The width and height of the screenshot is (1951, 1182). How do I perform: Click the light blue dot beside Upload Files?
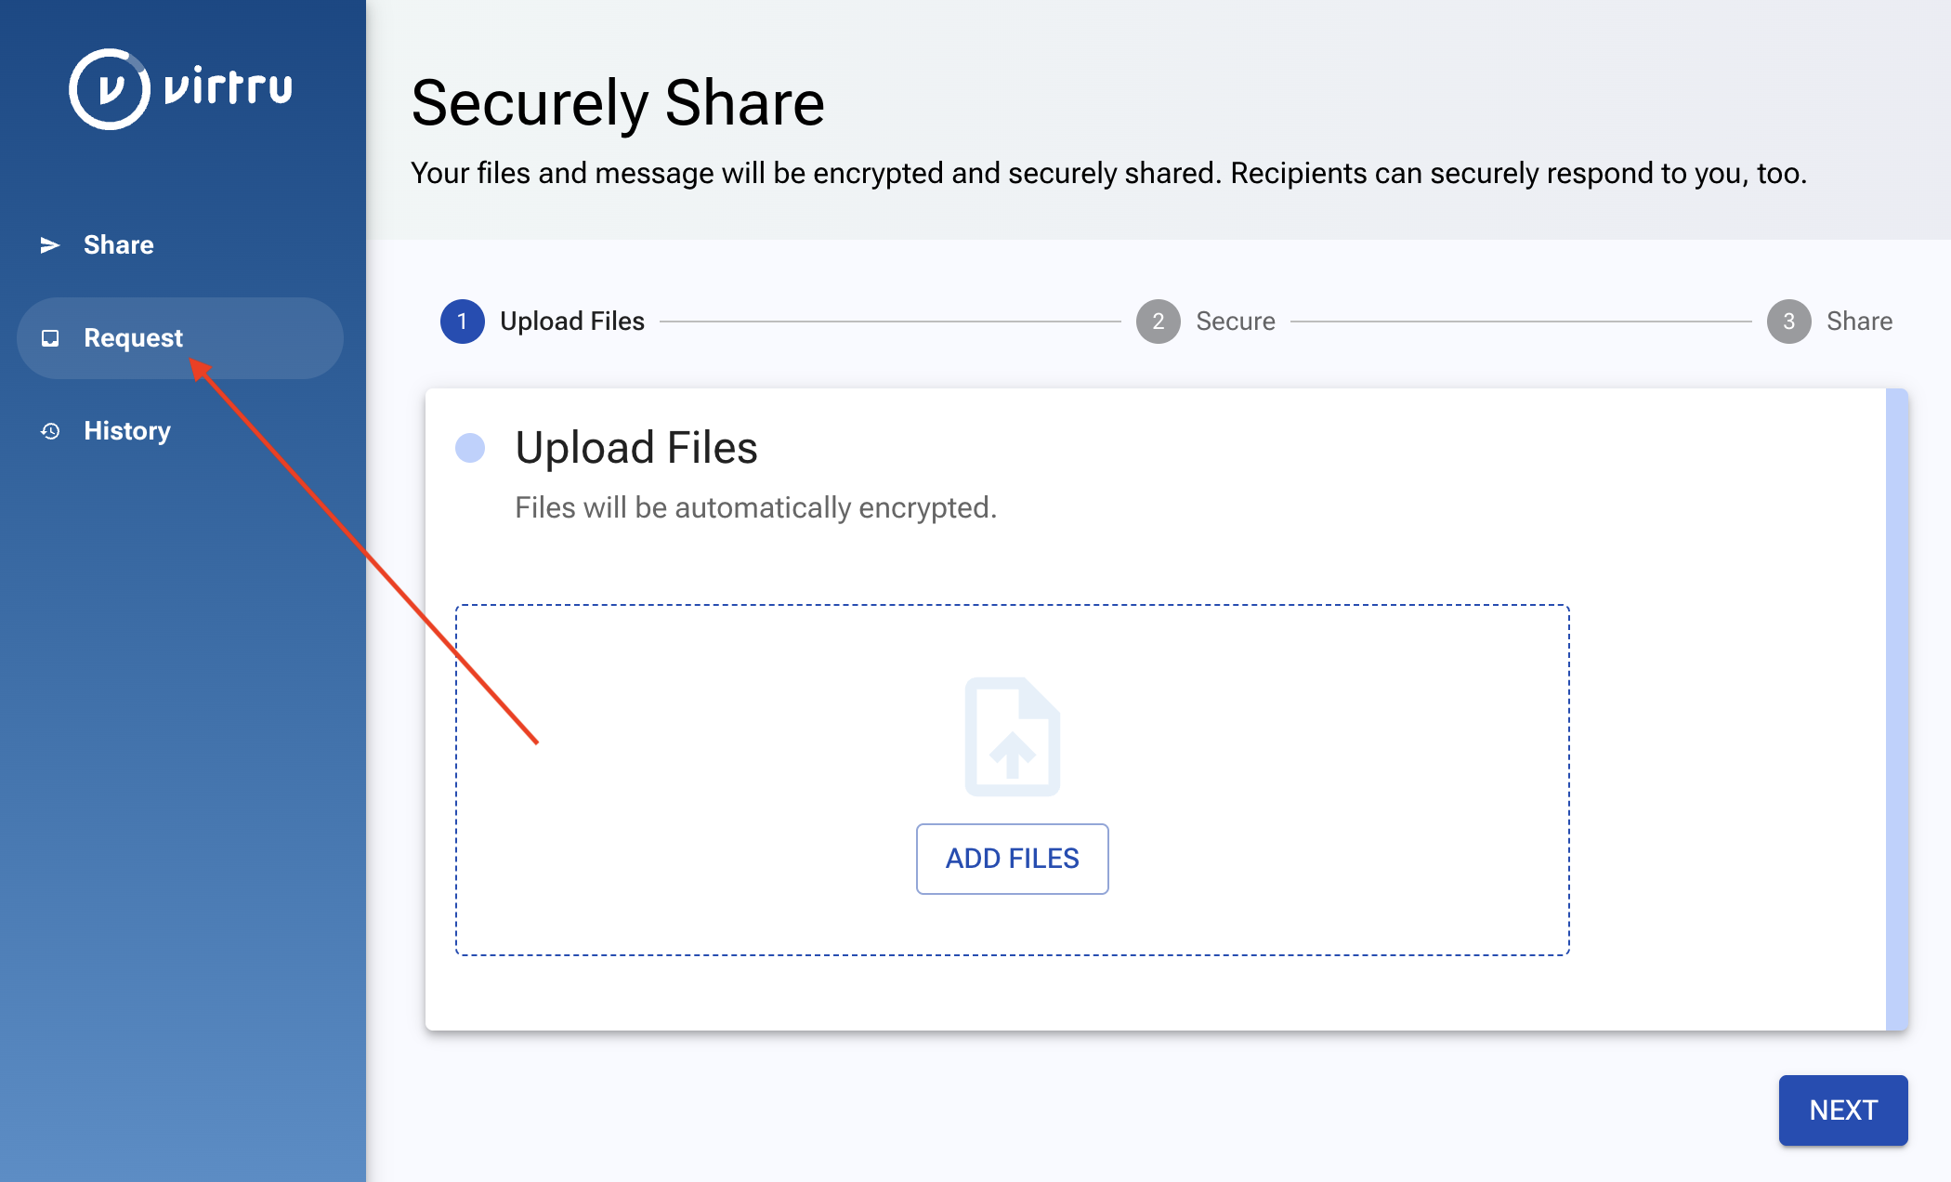click(x=470, y=448)
